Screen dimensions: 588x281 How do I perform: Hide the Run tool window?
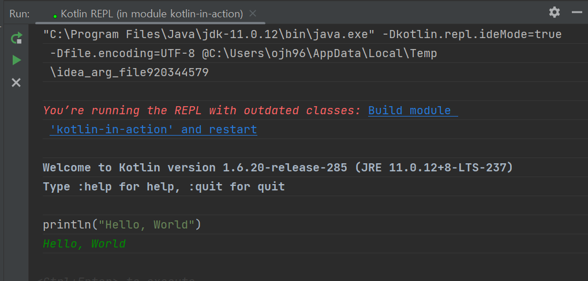tap(577, 12)
